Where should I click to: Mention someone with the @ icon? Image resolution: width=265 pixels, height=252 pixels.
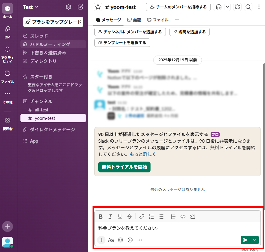130,240
